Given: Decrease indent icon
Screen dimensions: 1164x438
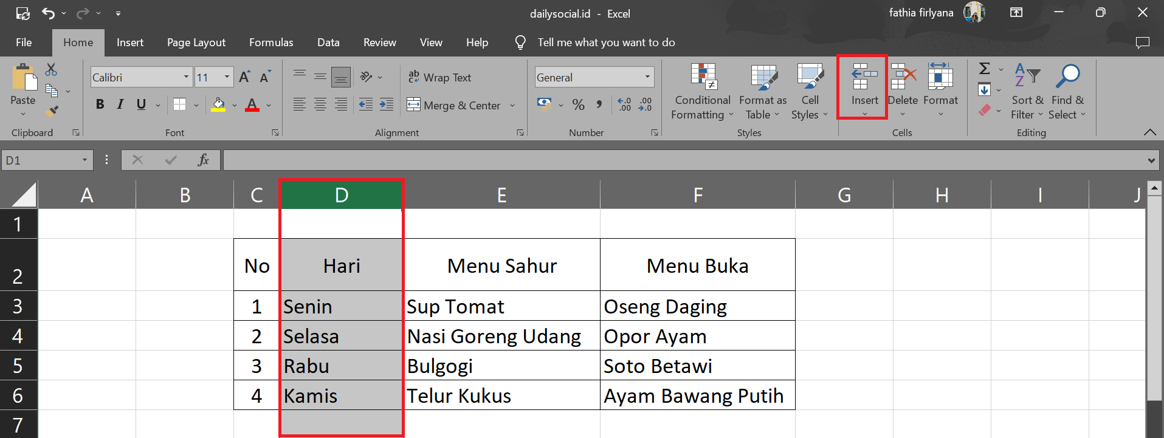Looking at the screenshot, I should [366, 104].
